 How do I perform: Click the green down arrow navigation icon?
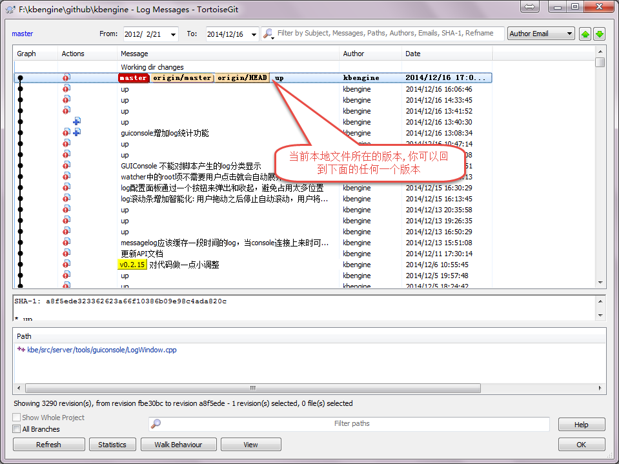coord(599,34)
